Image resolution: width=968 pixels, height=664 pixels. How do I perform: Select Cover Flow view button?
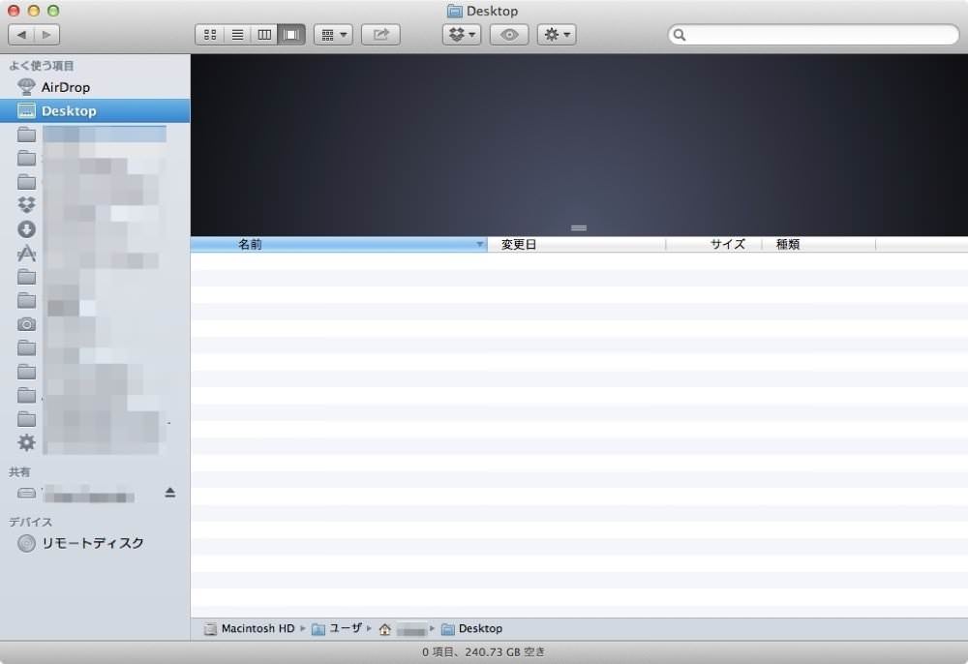(291, 35)
